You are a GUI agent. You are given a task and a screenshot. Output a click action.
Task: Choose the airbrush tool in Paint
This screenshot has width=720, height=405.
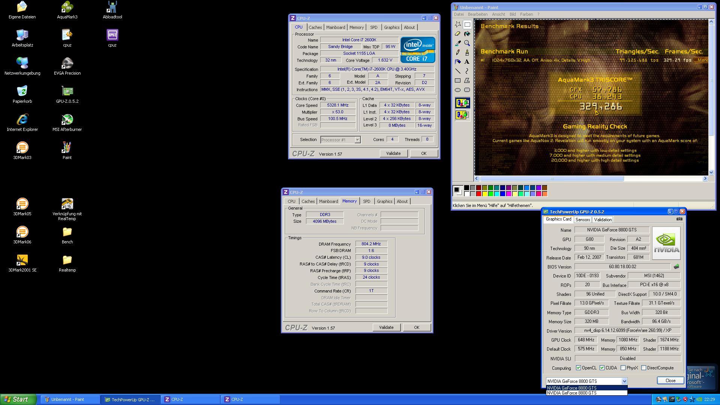458,62
